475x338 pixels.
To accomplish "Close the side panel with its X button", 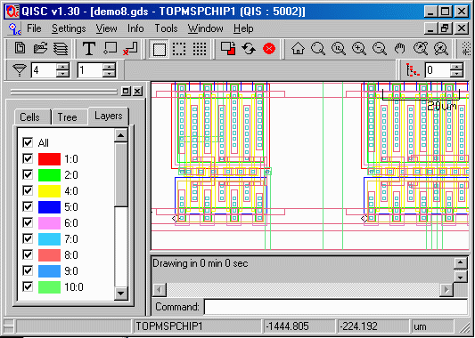I will click(138, 92).
